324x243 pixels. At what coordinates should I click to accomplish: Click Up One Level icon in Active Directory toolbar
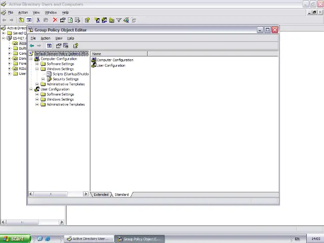(21, 20)
